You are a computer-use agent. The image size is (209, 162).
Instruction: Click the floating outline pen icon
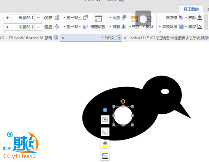click(x=105, y=155)
